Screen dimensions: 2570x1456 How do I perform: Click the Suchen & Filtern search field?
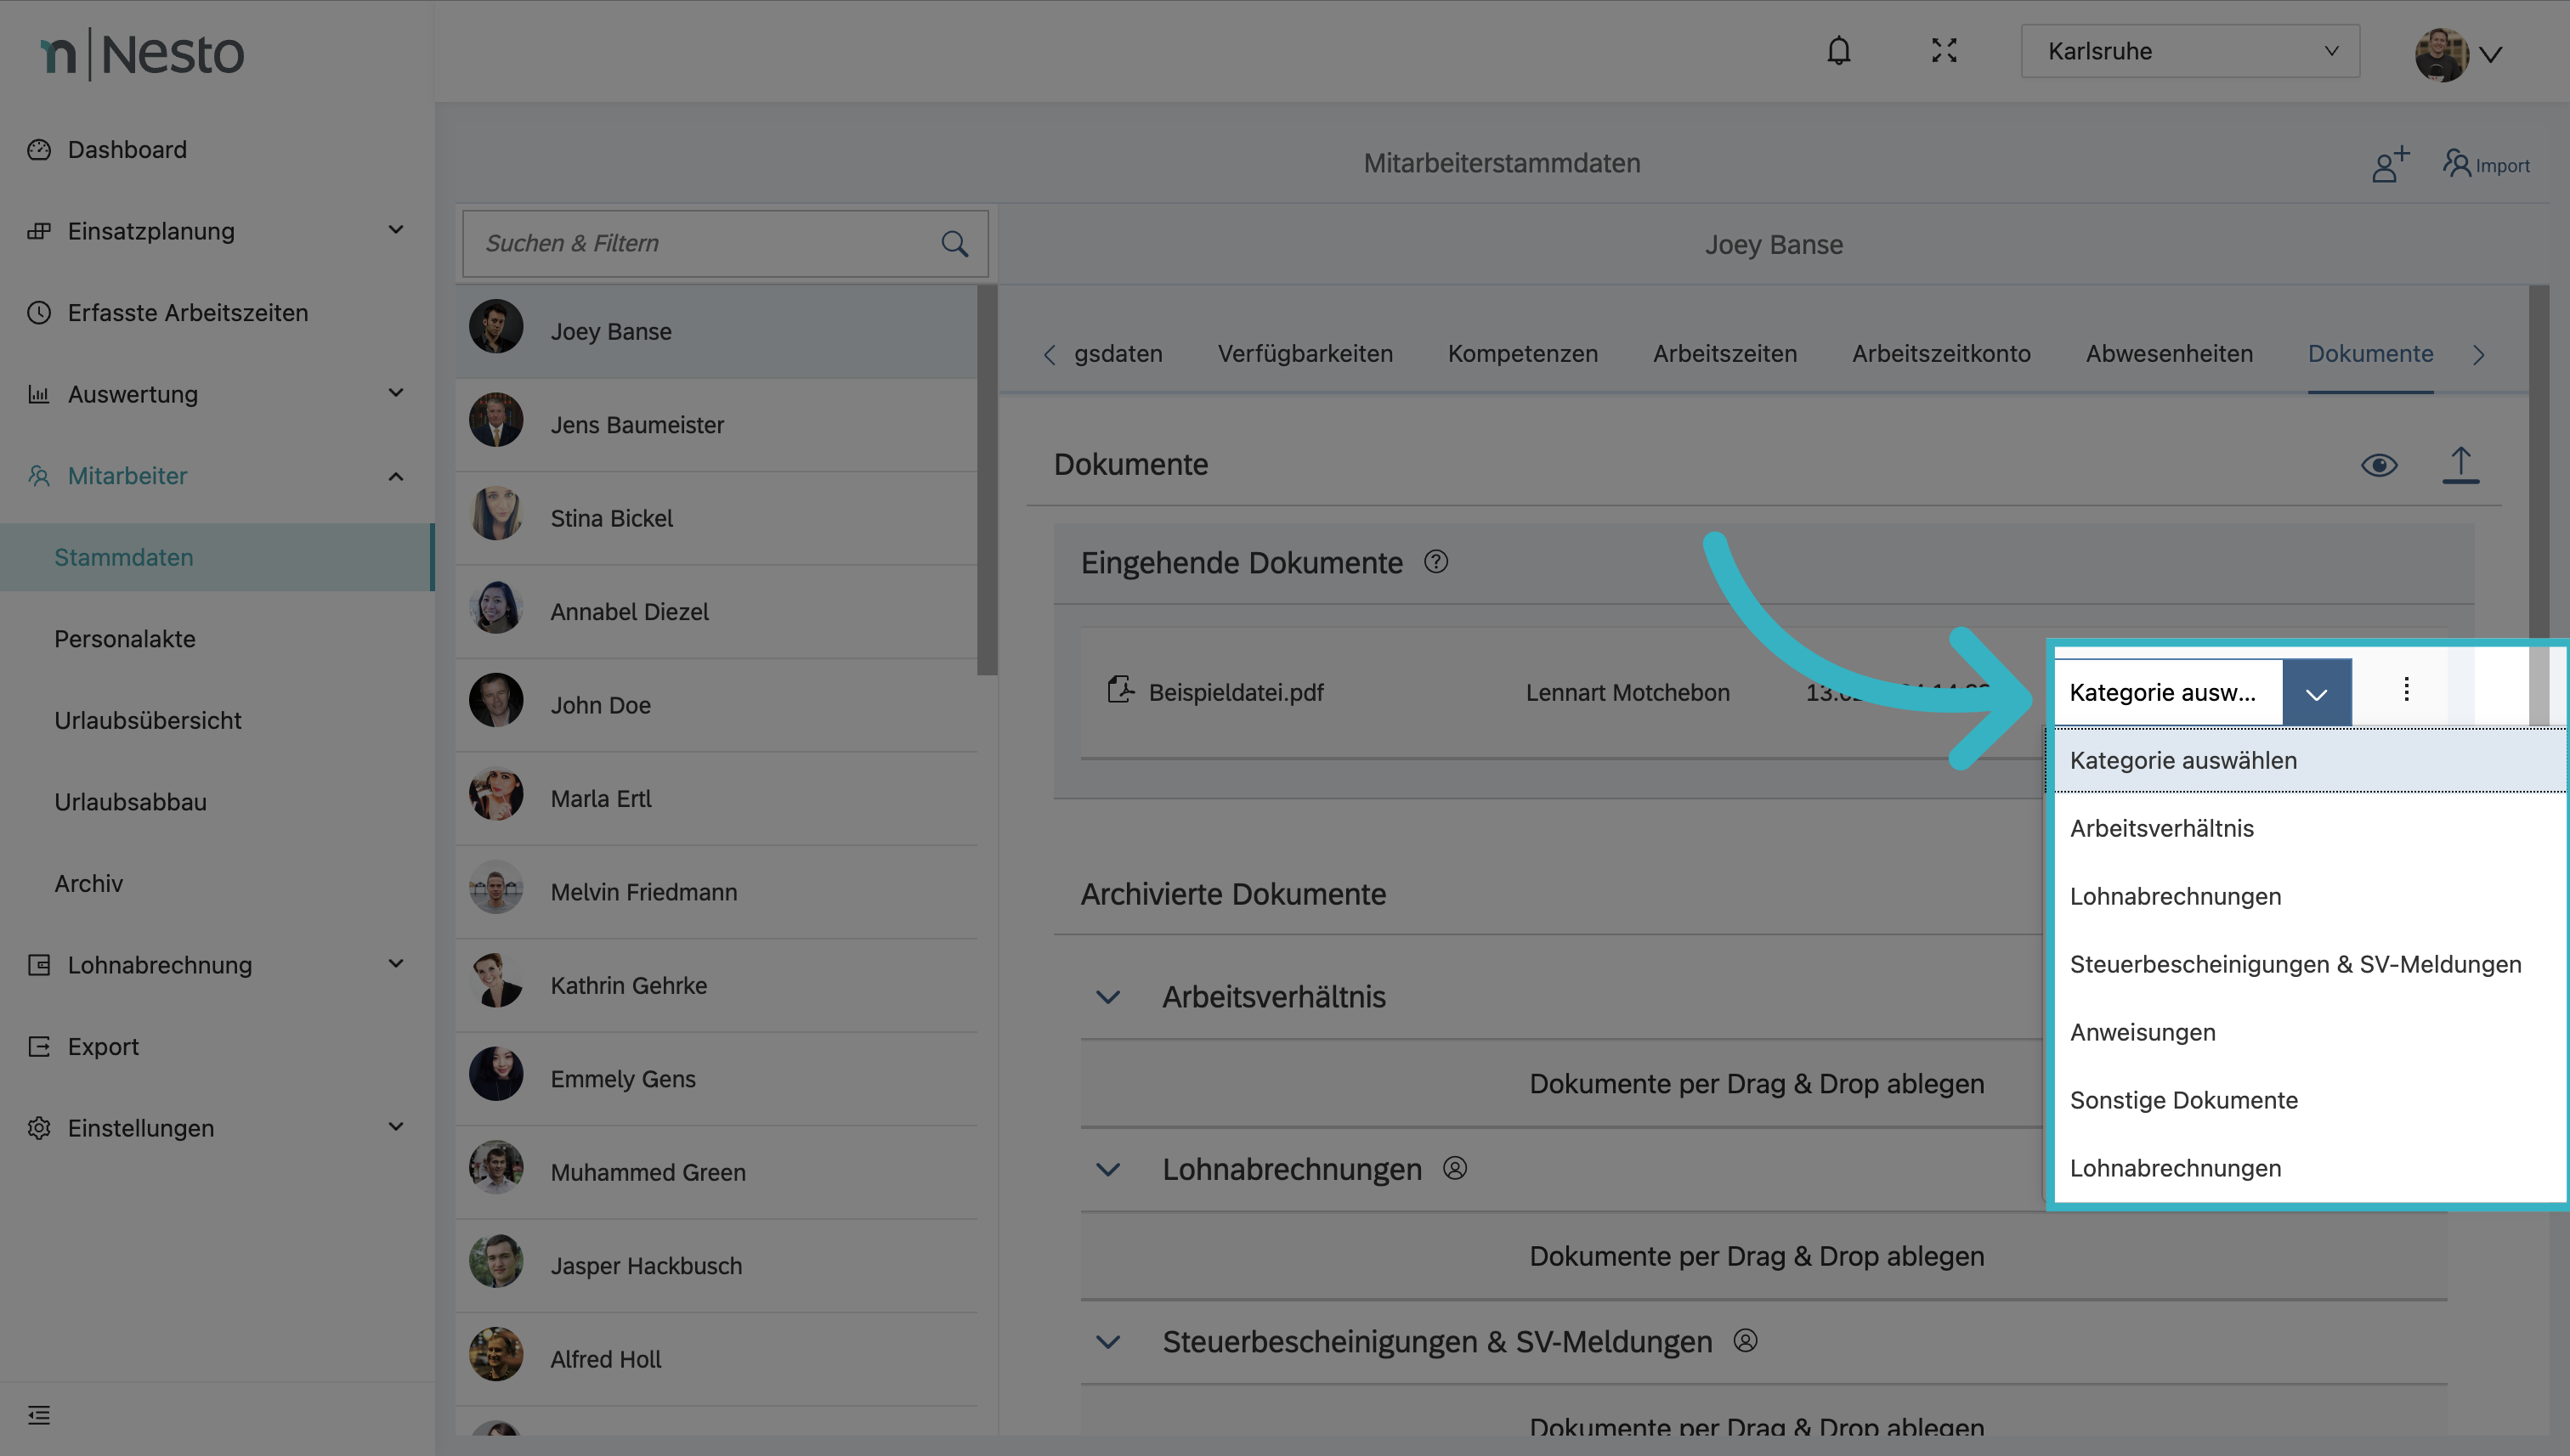pos(700,244)
